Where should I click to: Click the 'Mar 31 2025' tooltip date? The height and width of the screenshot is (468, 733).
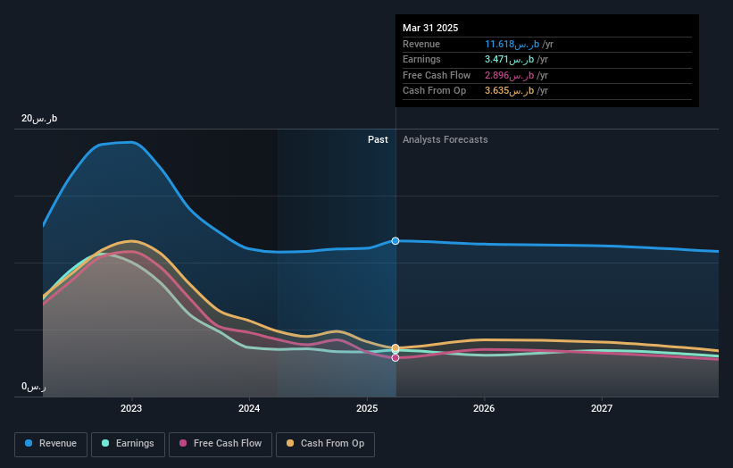(x=430, y=28)
